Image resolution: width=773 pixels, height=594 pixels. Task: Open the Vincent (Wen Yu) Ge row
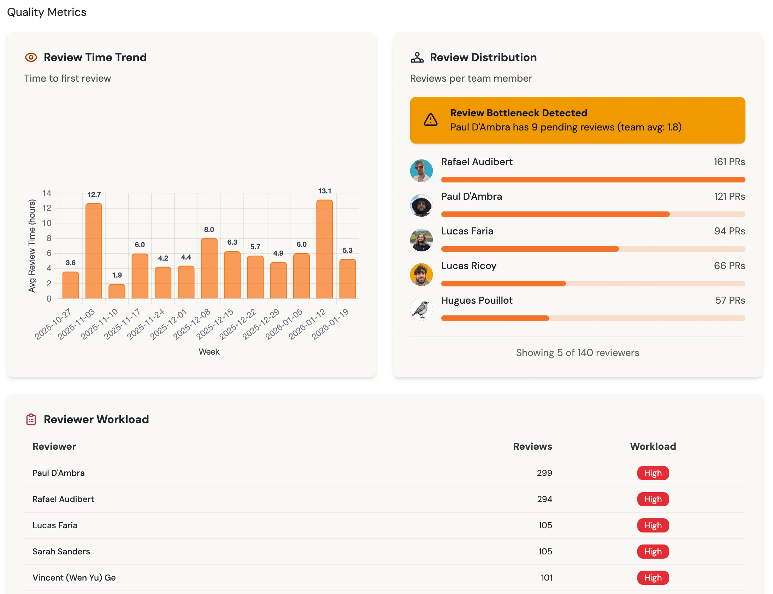pyautogui.click(x=384, y=577)
